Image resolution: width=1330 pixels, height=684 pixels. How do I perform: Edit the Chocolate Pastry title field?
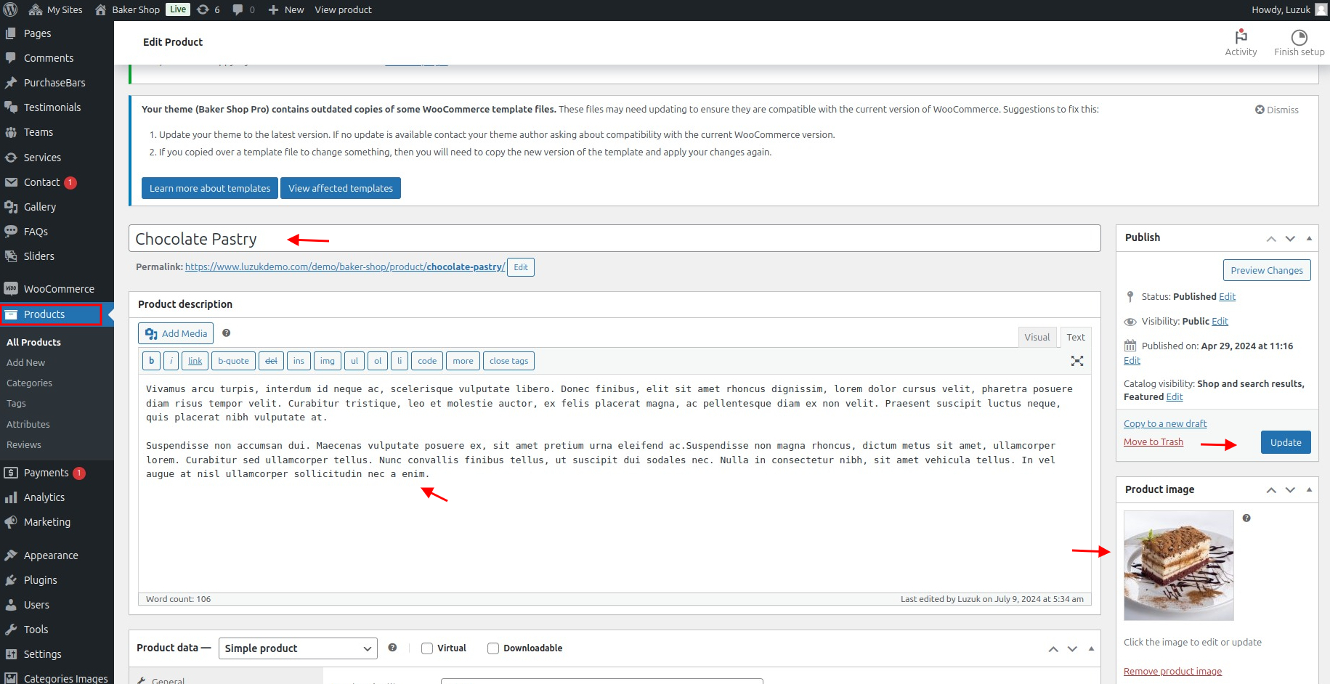coord(615,238)
